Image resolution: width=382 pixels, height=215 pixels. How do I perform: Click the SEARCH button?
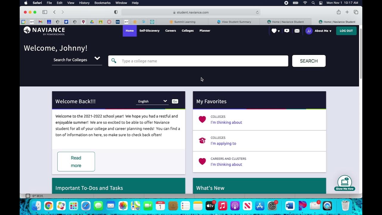309,61
